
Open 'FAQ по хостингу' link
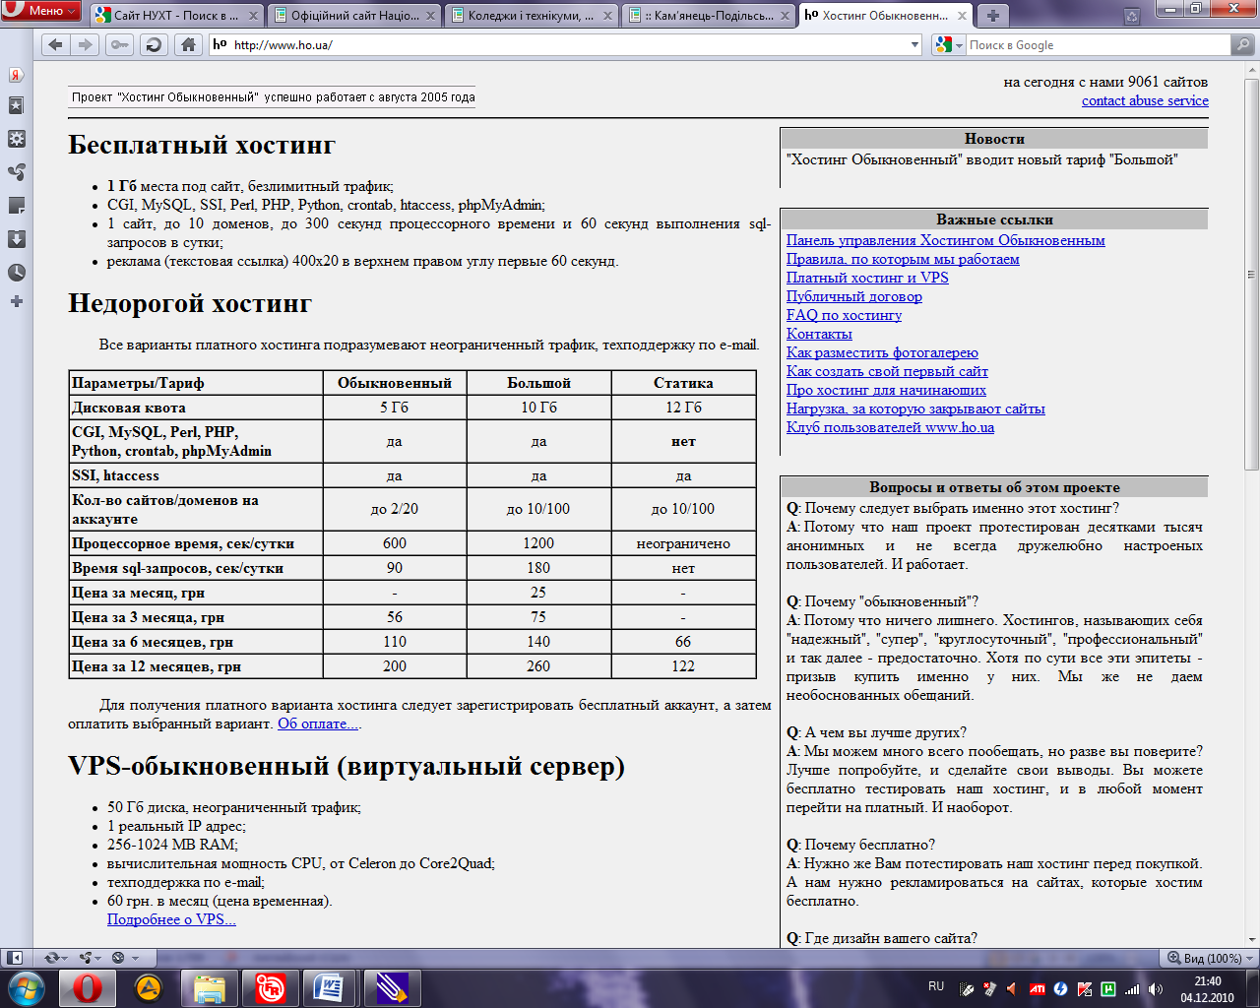[x=844, y=315]
